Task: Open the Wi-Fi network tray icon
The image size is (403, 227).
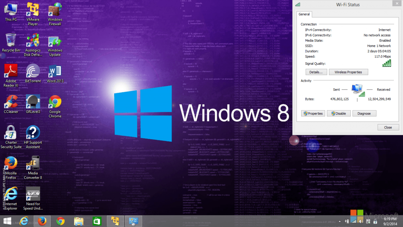Action: pyautogui.click(x=353, y=222)
